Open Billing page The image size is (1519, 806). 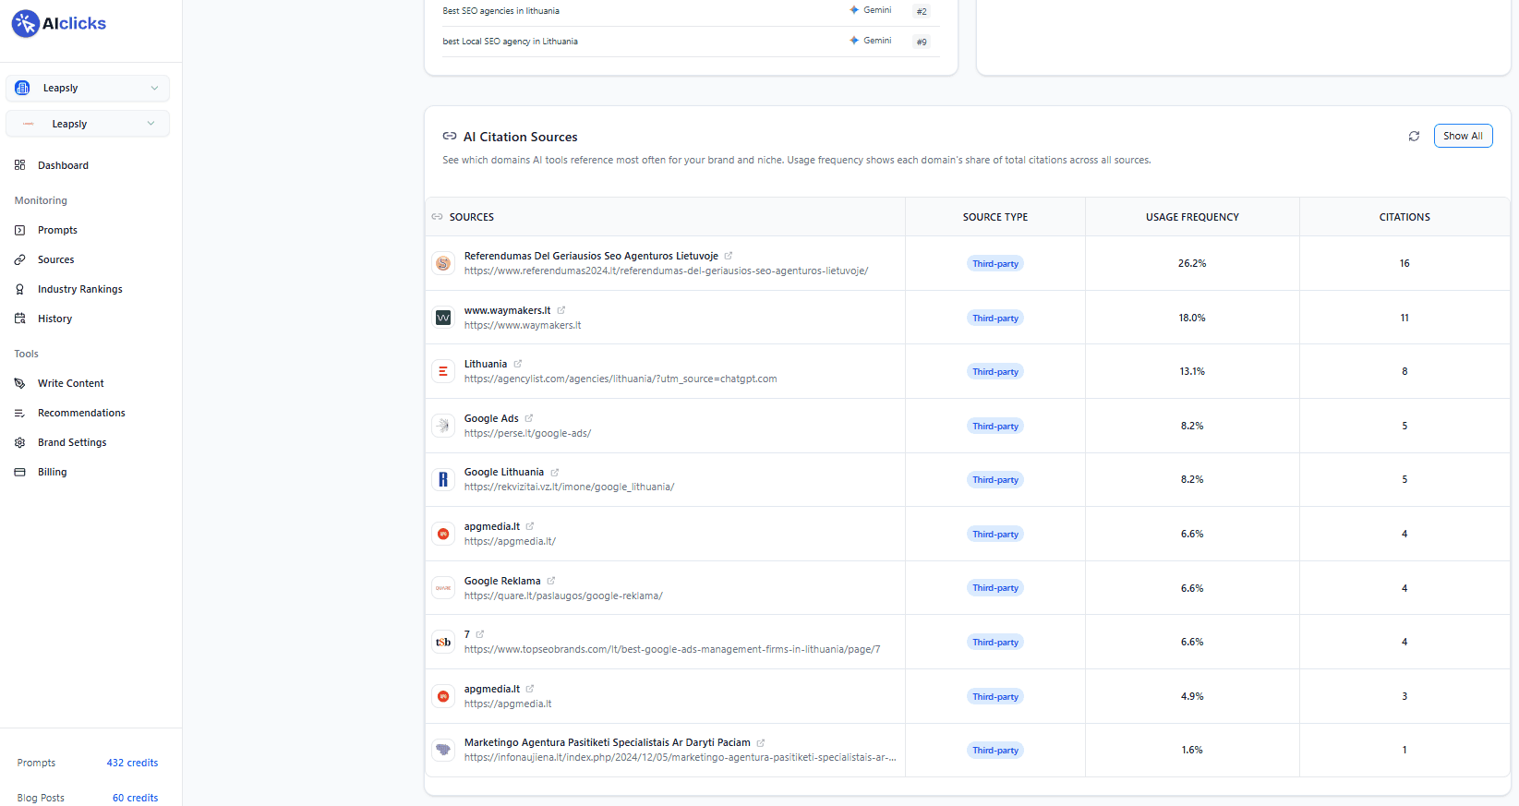click(x=52, y=472)
